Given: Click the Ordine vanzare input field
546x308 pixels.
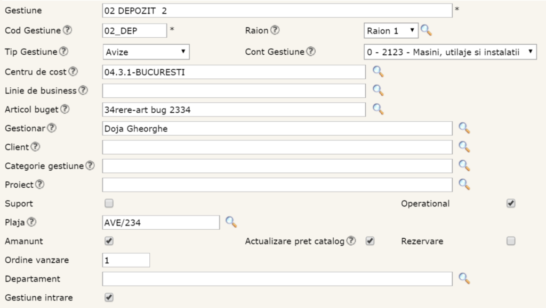Looking at the screenshot, I should point(126,260).
